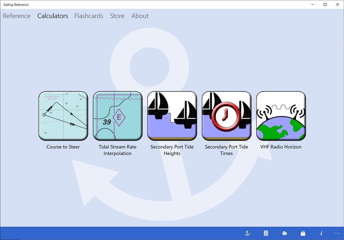
Task: Minimize the Sailing Reference window
Action: (x=312, y=5)
